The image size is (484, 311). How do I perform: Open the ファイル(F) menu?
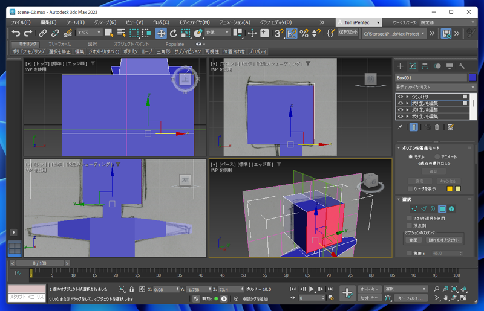[x=21, y=22]
